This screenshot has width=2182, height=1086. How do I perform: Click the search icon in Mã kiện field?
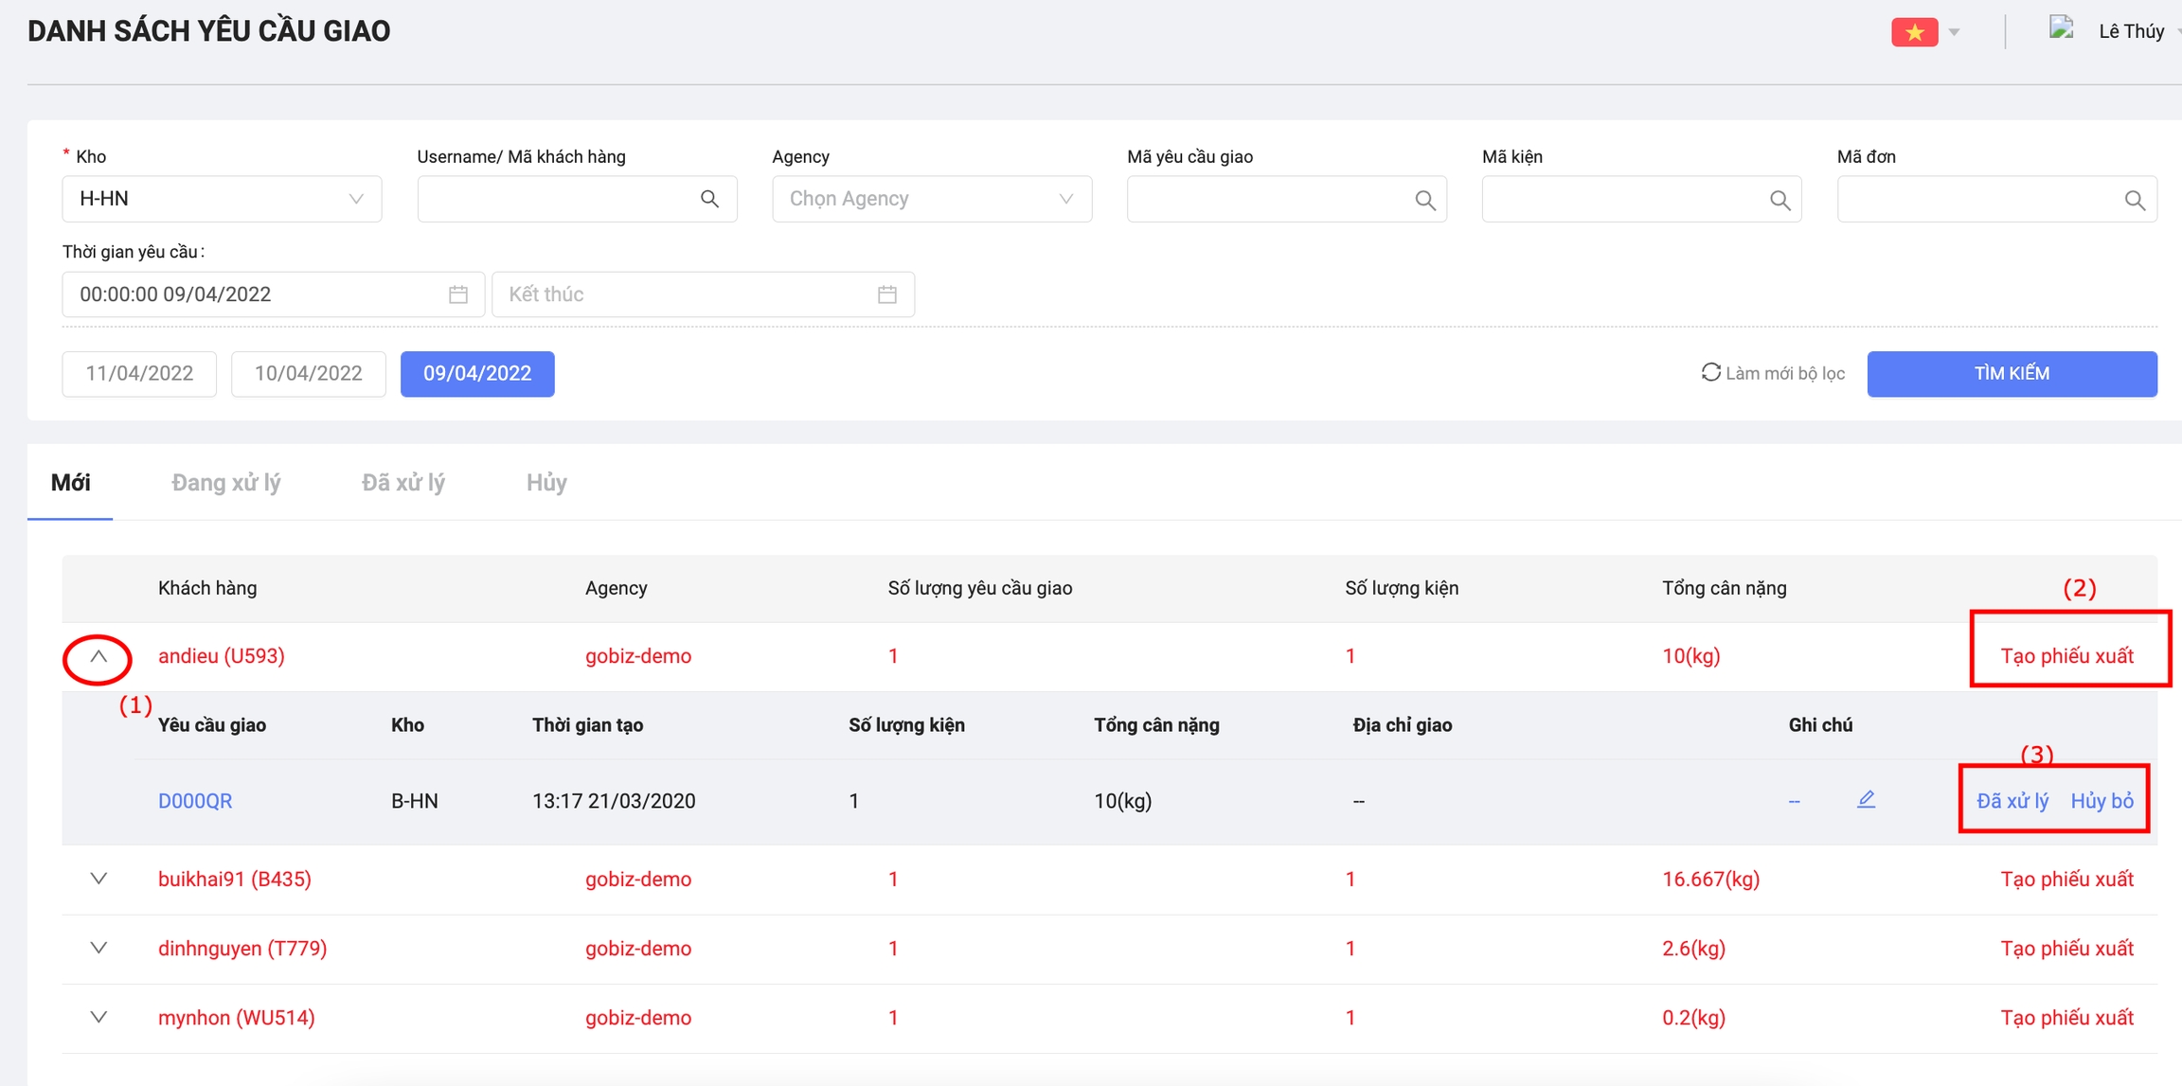1780,200
